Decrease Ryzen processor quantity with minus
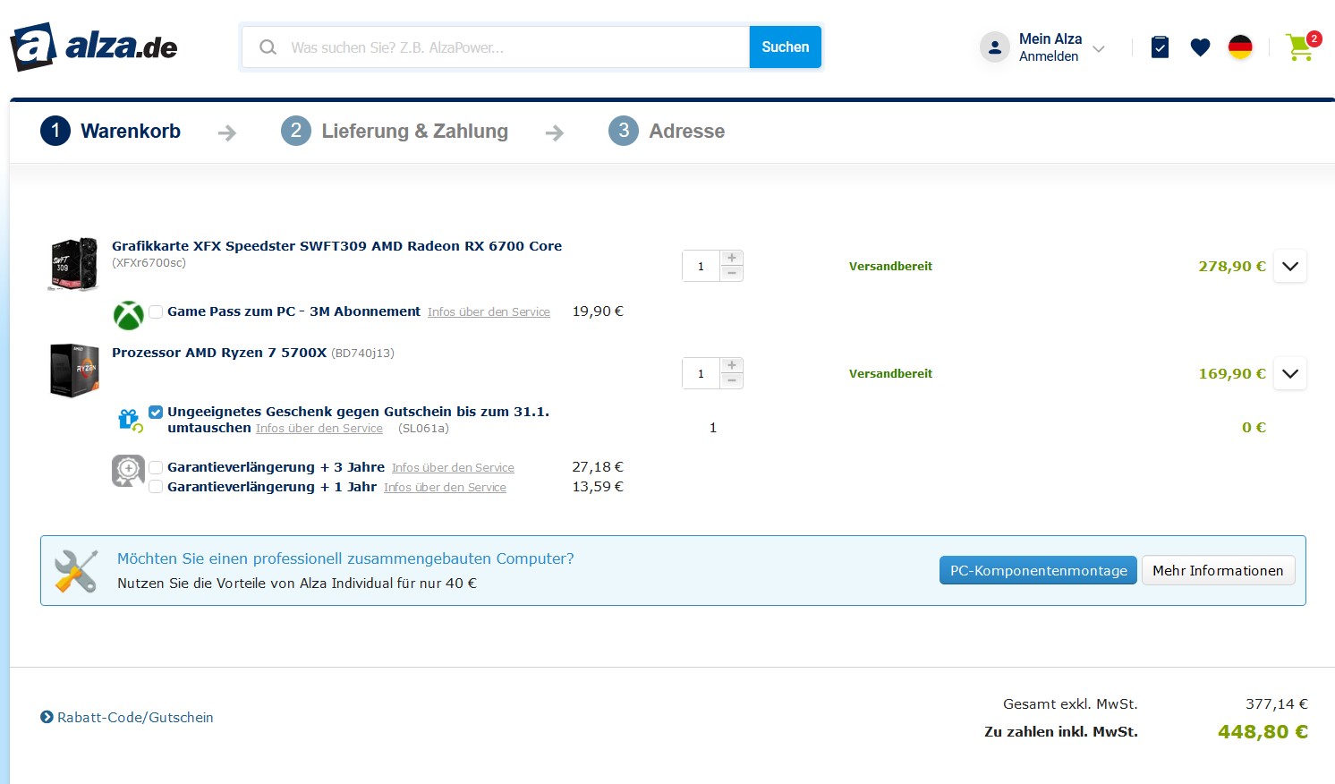This screenshot has height=784, width=1335. 732,381
